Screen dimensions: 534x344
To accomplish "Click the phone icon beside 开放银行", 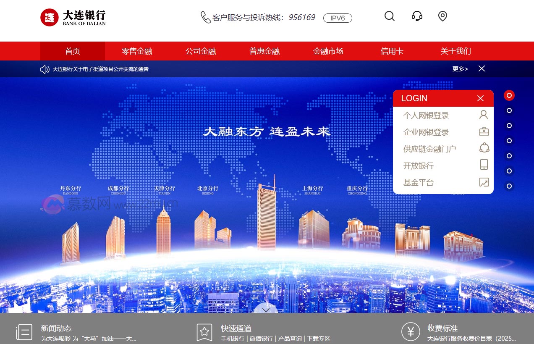I will click(484, 165).
